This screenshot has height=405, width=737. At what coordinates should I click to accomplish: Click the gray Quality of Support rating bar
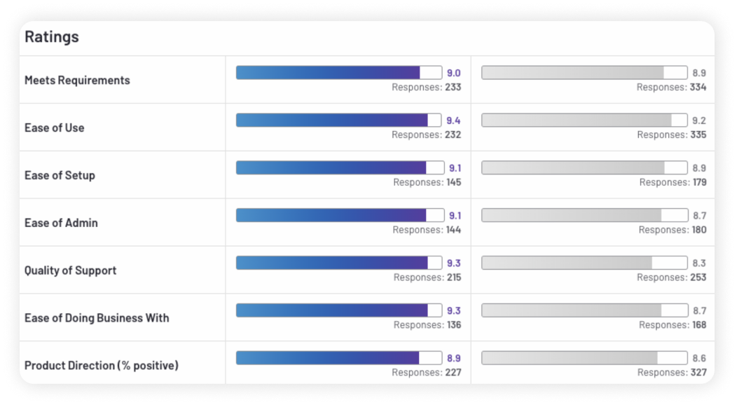click(x=584, y=263)
